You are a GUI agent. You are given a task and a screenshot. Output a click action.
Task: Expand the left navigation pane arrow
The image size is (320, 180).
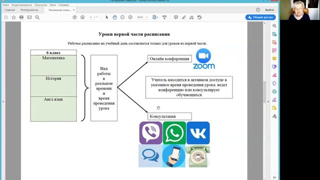[3, 101]
